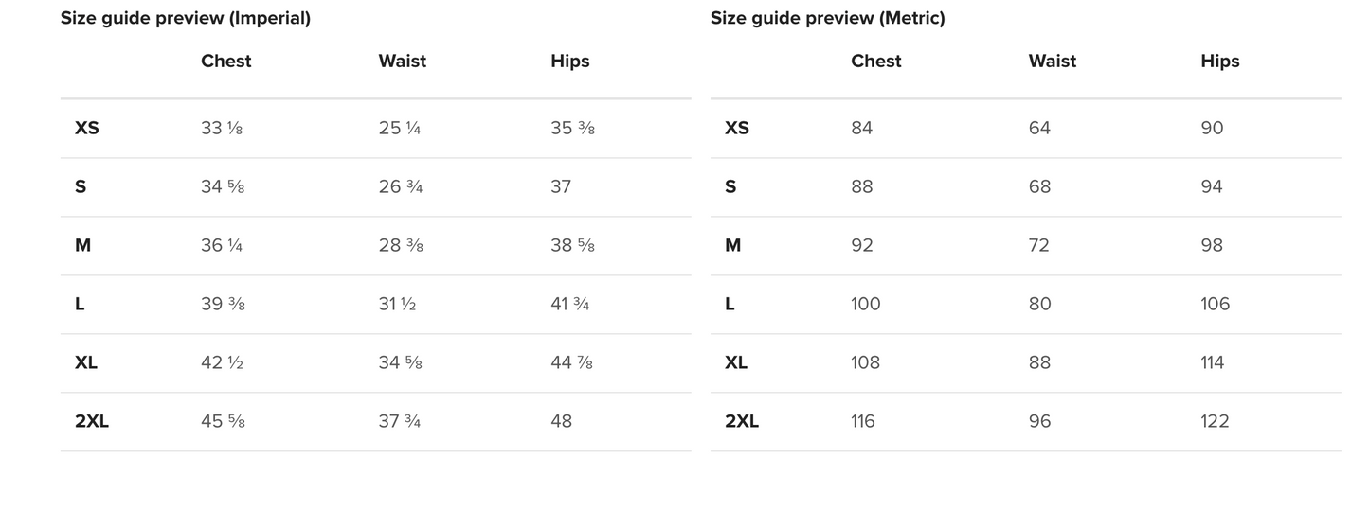Click the XL row label in Imperial table
The height and width of the screenshot is (511, 1369).
point(85,362)
